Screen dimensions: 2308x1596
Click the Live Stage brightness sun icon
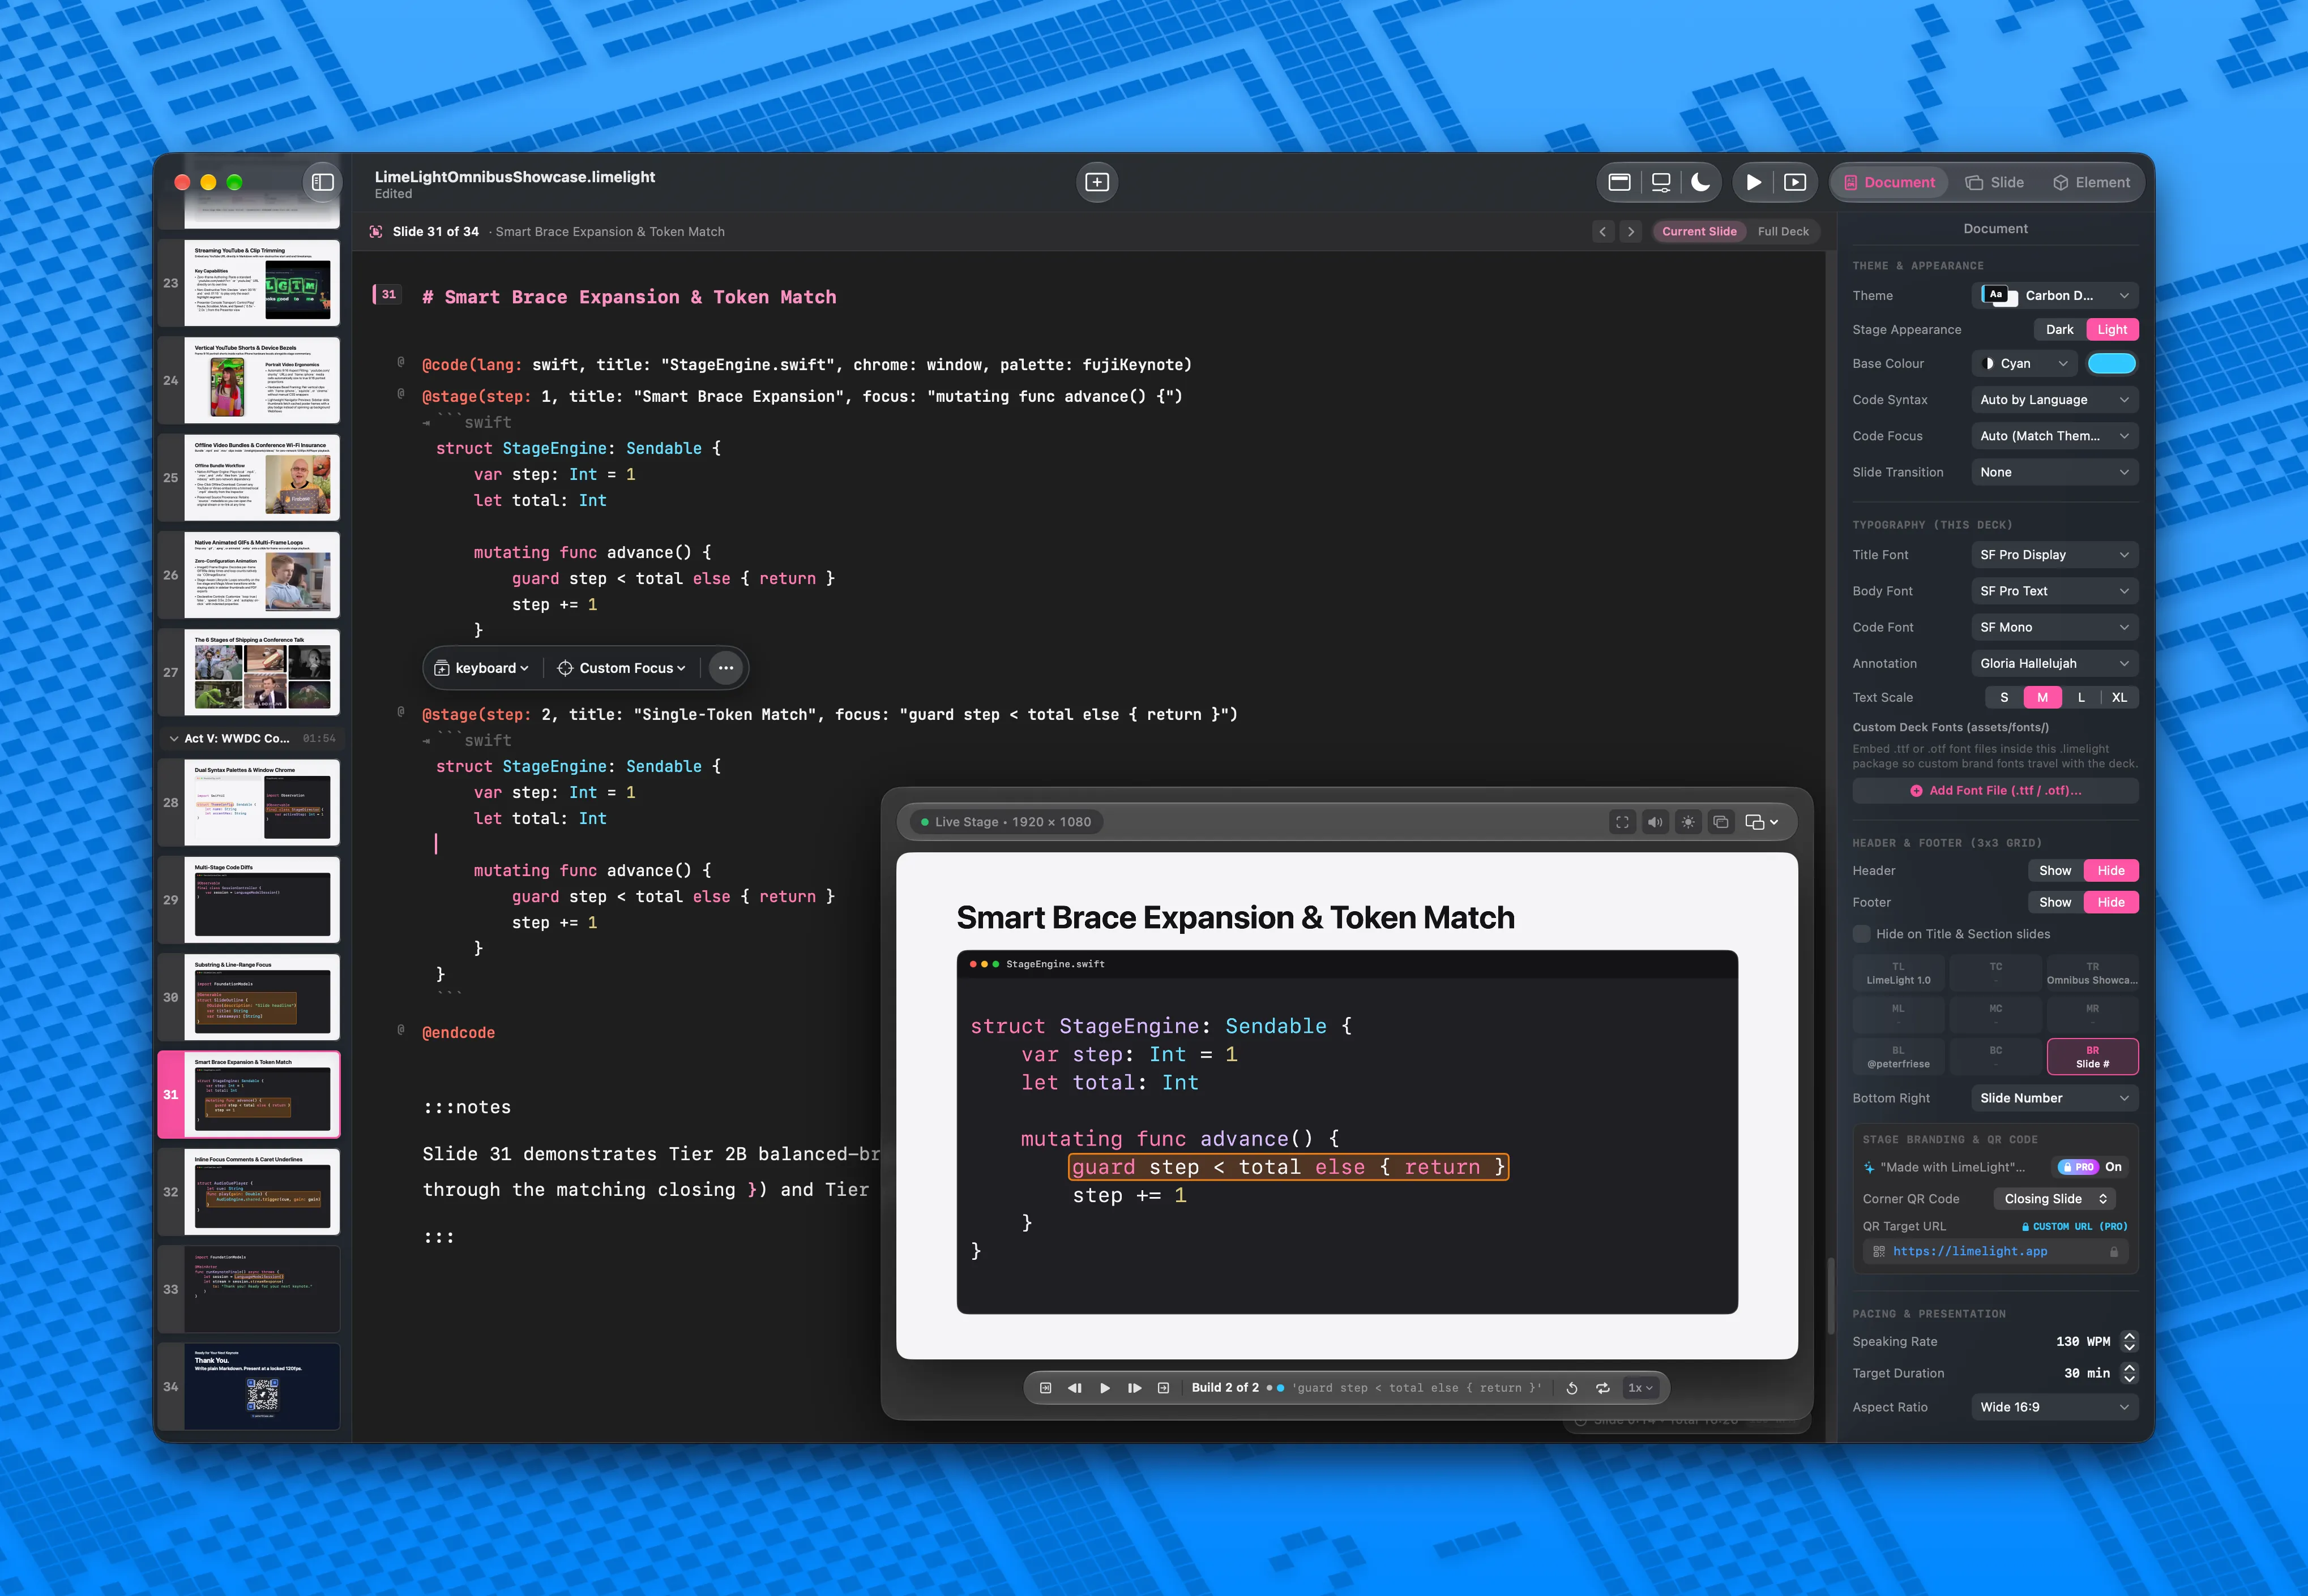[x=1688, y=822]
